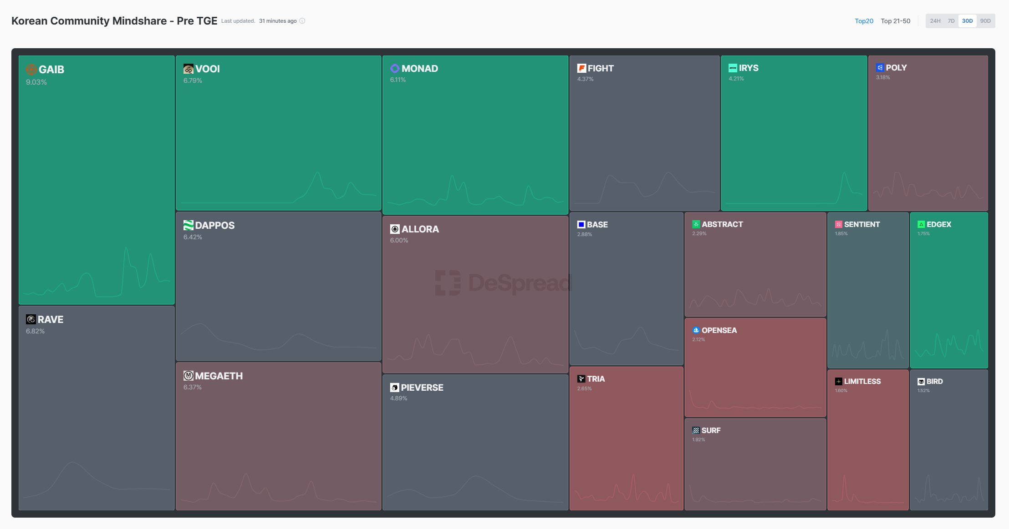Select the 30D time range
Screen dimensions: 1009x529
(x=967, y=21)
